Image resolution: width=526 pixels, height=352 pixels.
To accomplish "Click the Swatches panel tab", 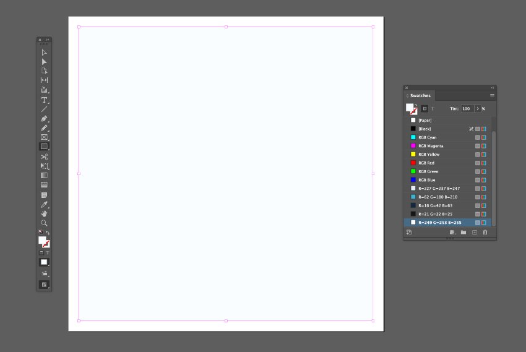I will [x=420, y=95].
